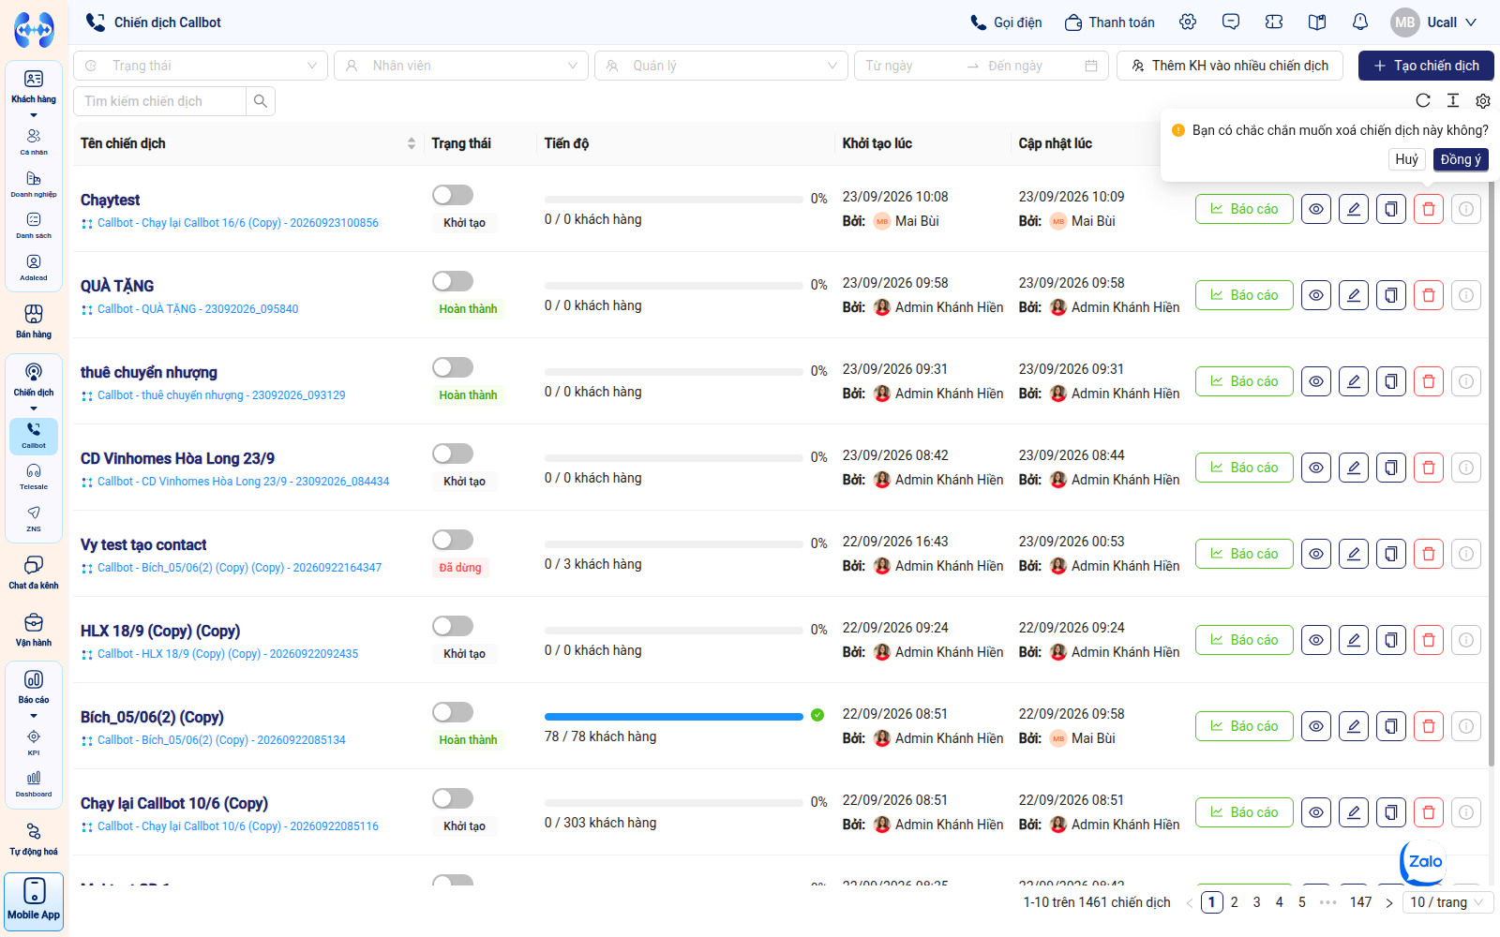Open Chat đa kênh in sidebar

(x=34, y=572)
